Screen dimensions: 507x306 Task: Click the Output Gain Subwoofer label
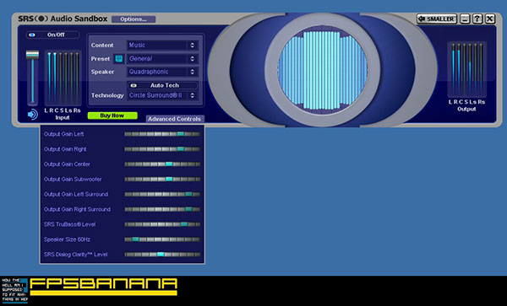[73, 180]
